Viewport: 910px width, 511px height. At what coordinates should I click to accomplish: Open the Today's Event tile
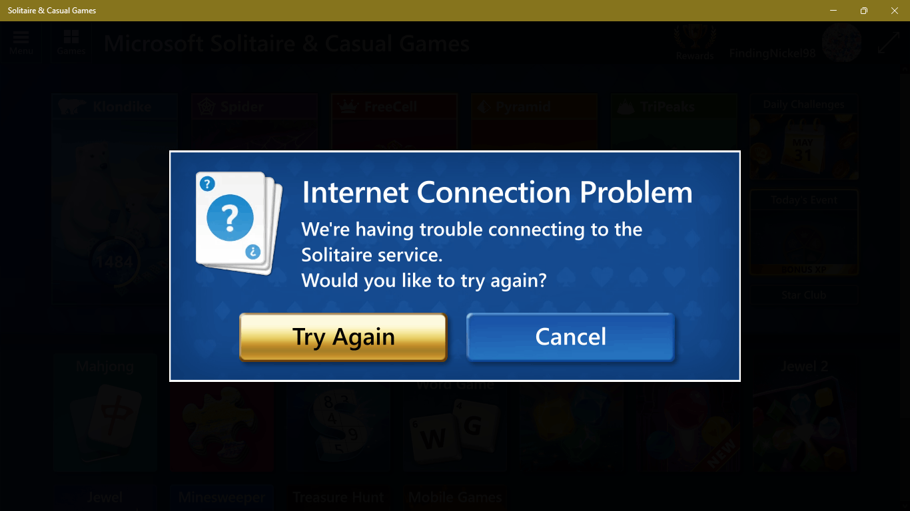(803, 233)
